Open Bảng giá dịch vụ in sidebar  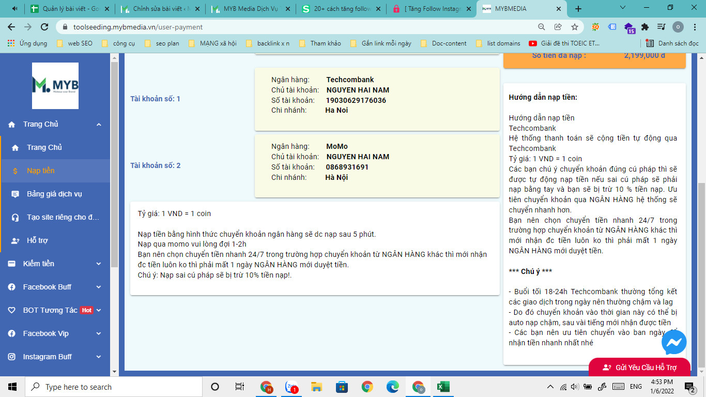(55, 194)
